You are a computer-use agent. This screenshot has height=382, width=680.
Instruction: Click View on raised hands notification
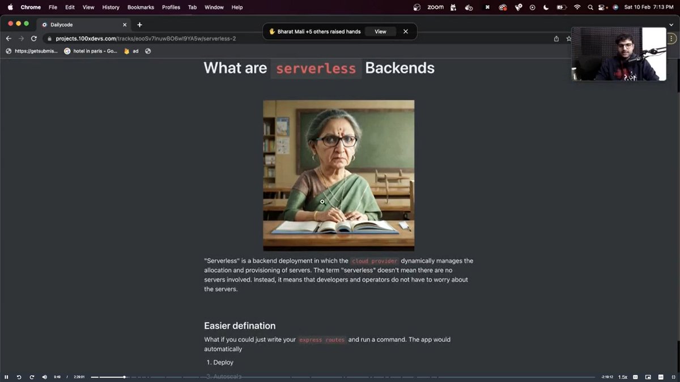click(x=380, y=32)
